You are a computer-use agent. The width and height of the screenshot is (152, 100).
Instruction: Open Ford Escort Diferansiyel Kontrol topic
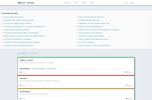click(22, 42)
